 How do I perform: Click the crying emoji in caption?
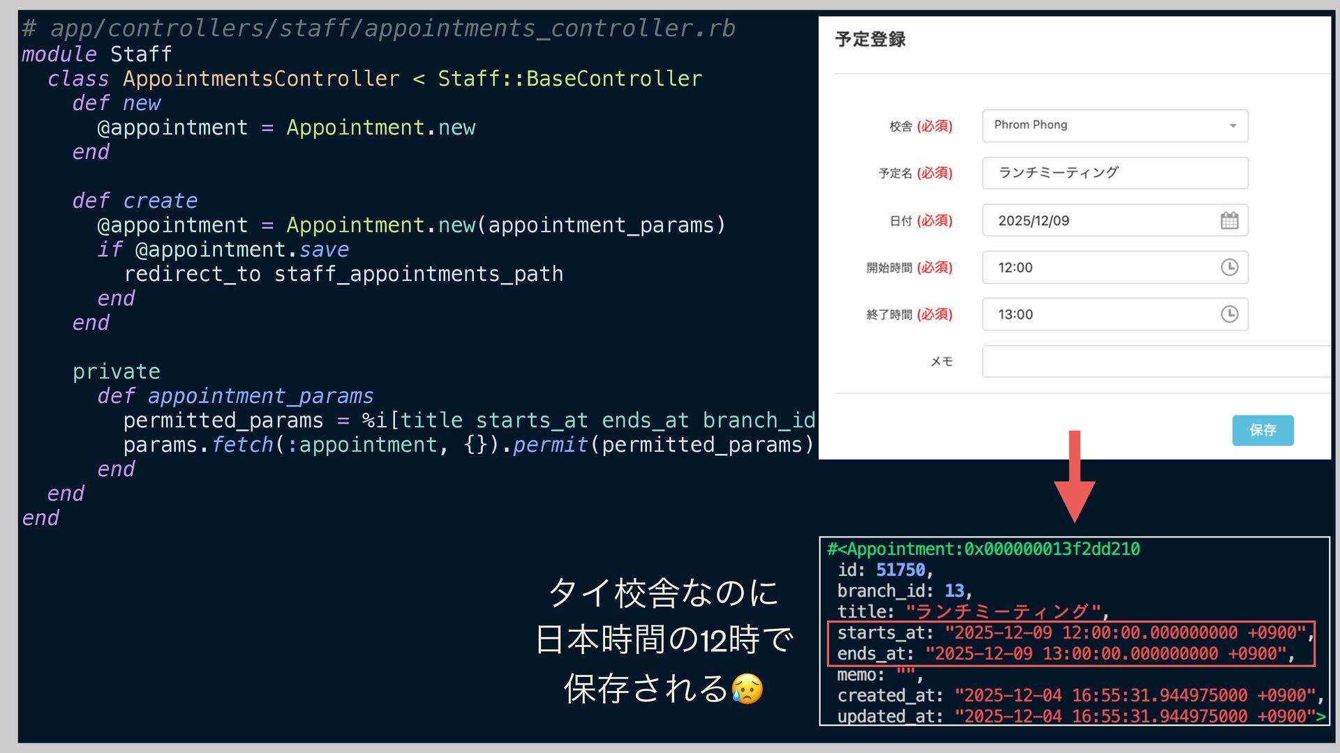coord(747,689)
